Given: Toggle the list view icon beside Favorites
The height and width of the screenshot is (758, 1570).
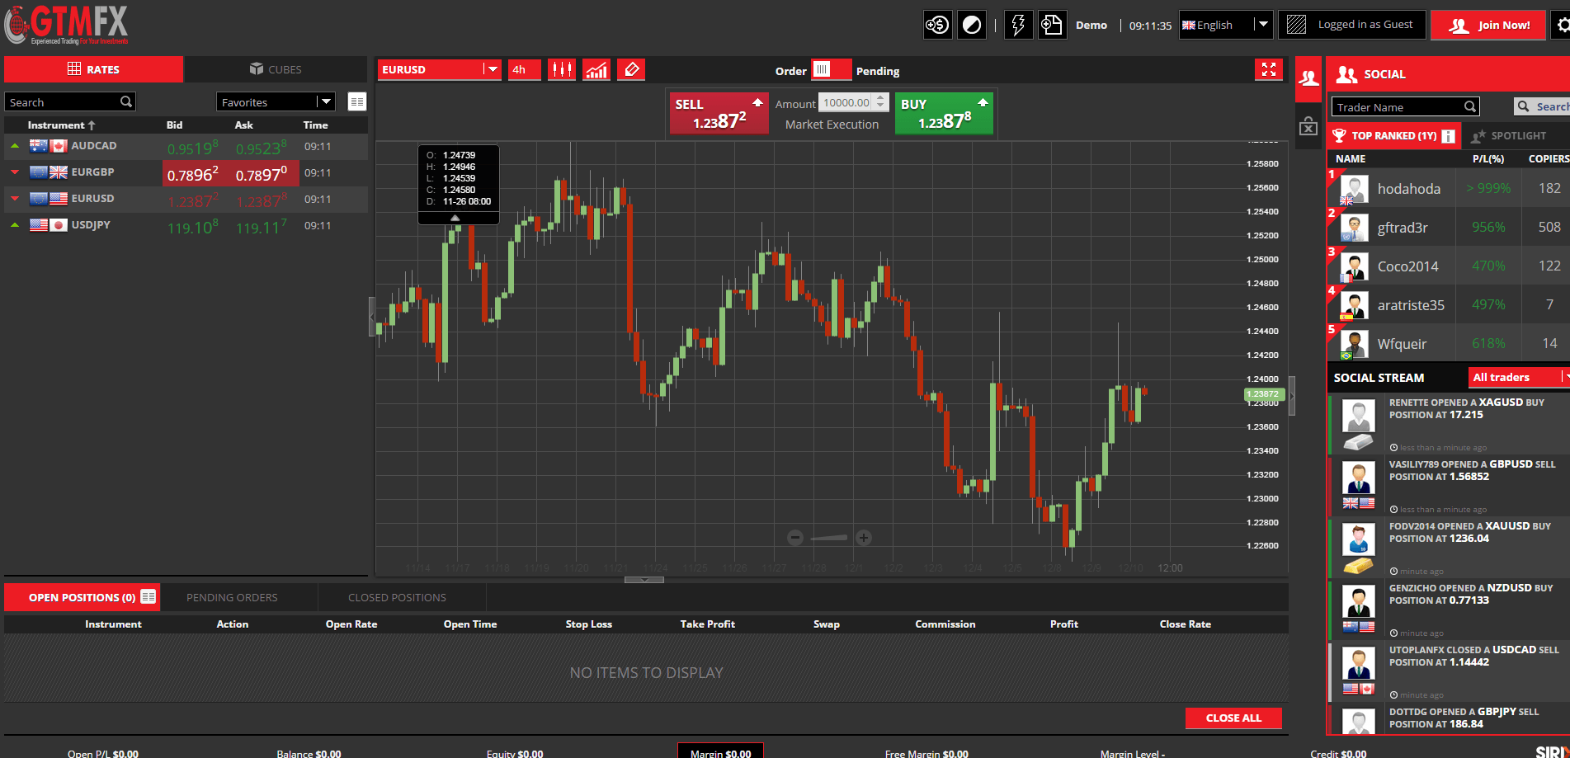Looking at the screenshot, I should click(356, 101).
